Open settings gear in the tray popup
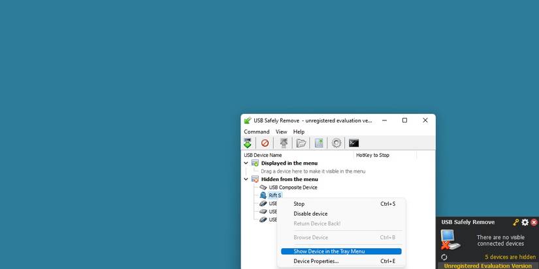The height and width of the screenshot is (269, 539). [x=525, y=222]
